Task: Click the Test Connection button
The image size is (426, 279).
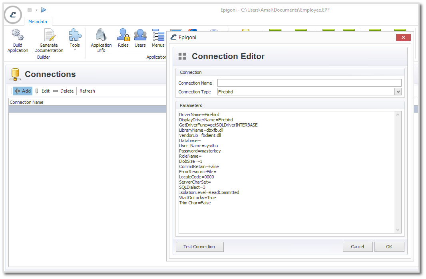Action: [x=200, y=247]
